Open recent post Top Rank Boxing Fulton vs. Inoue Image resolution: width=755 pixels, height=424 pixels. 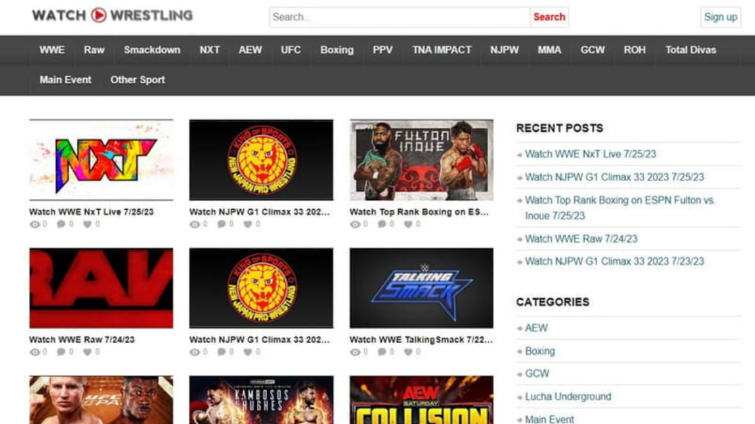pyautogui.click(x=620, y=208)
